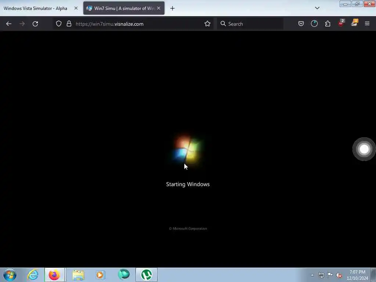Switch to Windows Vista Simulator tab
The height and width of the screenshot is (282, 376).
pyautogui.click(x=35, y=8)
